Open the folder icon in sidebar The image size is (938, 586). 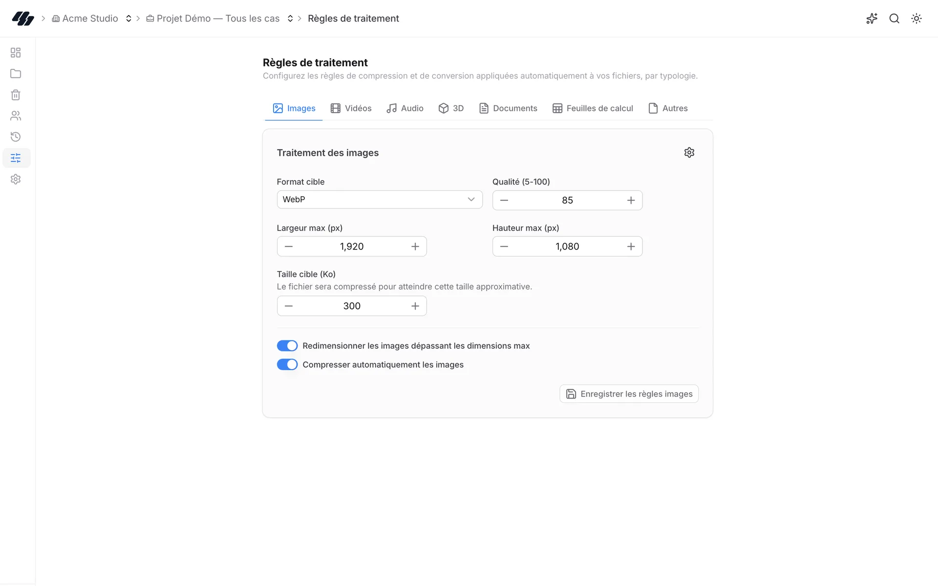pos(16,74)
